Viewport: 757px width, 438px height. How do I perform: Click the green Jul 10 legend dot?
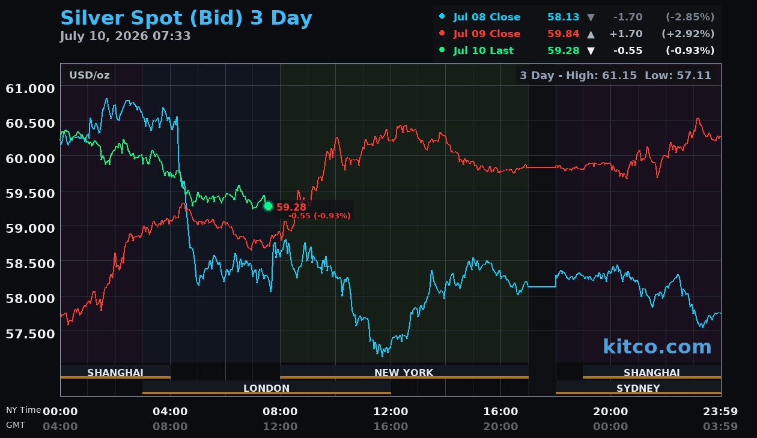click(x=442, y=50)
